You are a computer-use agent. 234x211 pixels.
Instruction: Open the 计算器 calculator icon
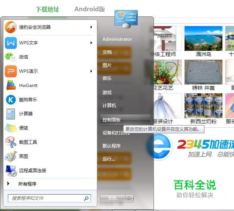(x=10, y=114)
